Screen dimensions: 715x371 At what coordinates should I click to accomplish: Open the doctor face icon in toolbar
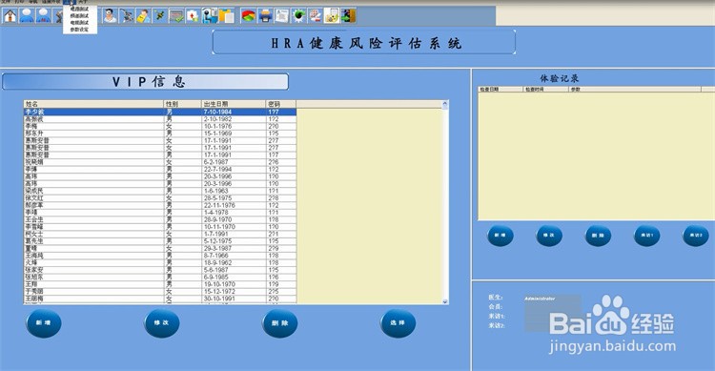110,16
